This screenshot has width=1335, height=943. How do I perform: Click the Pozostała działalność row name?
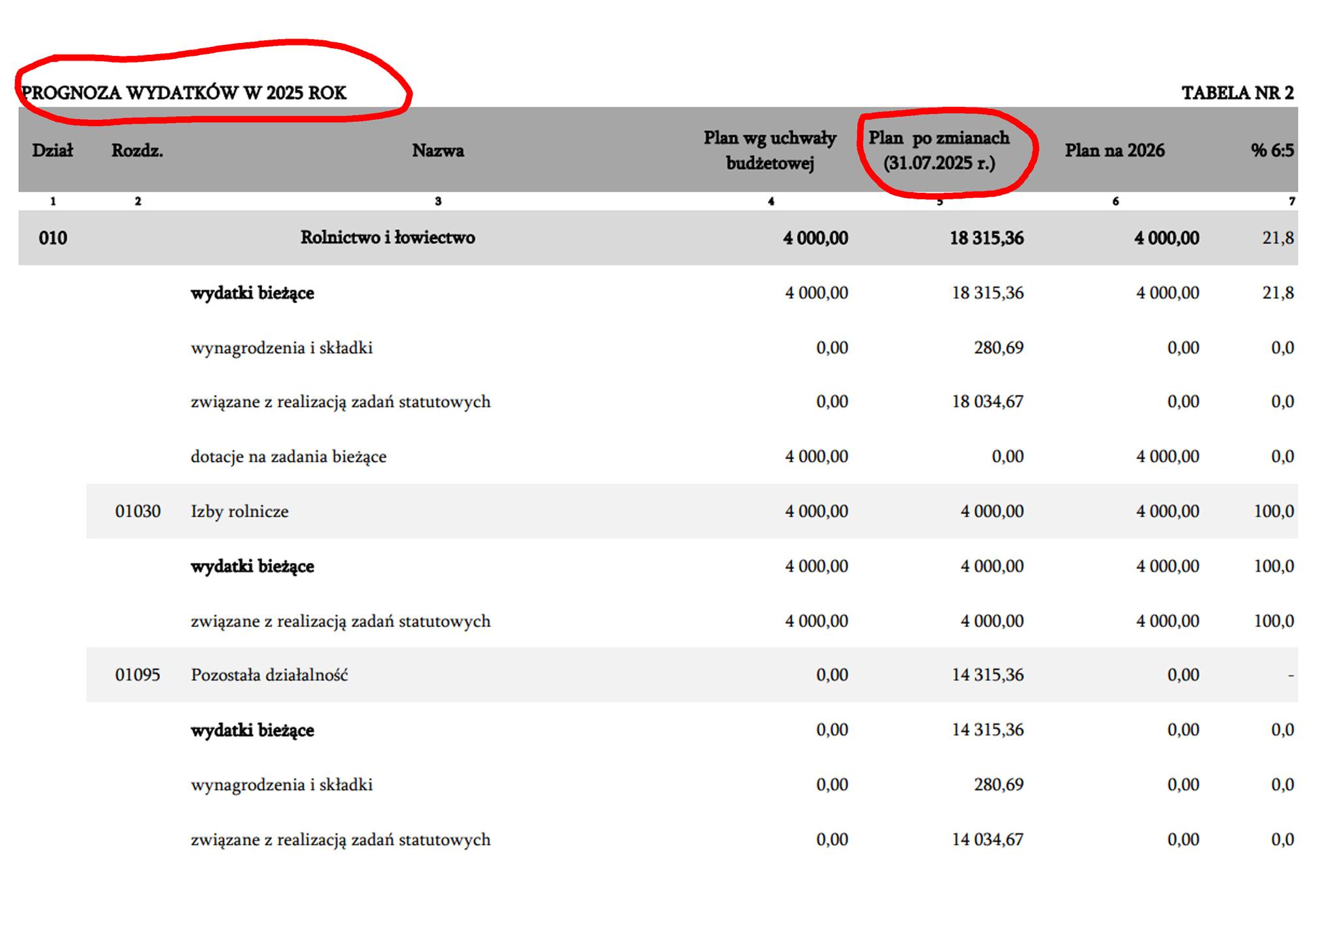click(269, 675)
